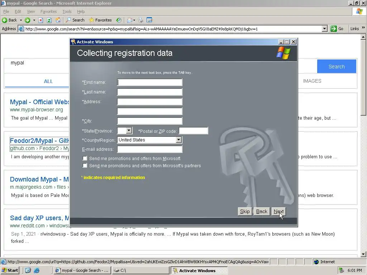
Task: Click the second Address line field
Action: [x=149, y=111]
